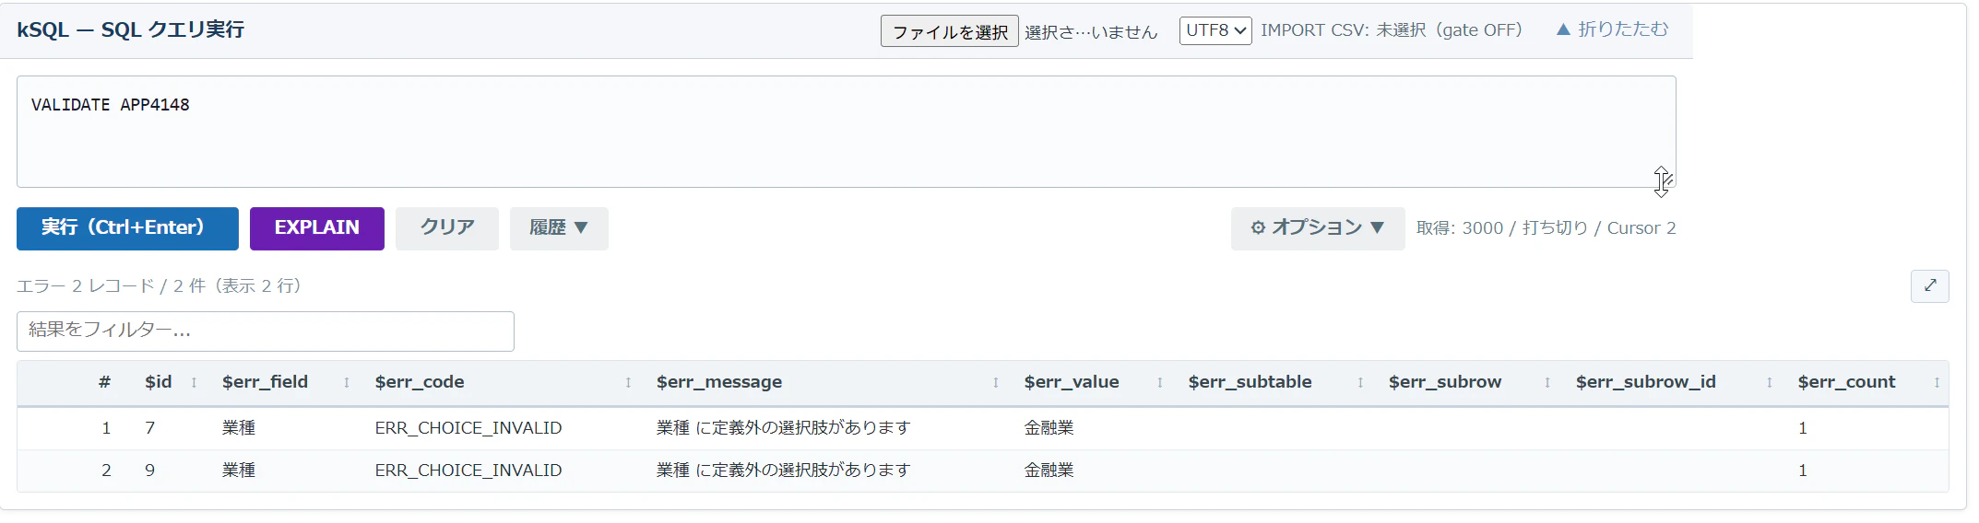The width and height of the screenshot is (1979, 523).
Task: Sort by $err_field using its sort icon
Action: (x=347, y=382)
